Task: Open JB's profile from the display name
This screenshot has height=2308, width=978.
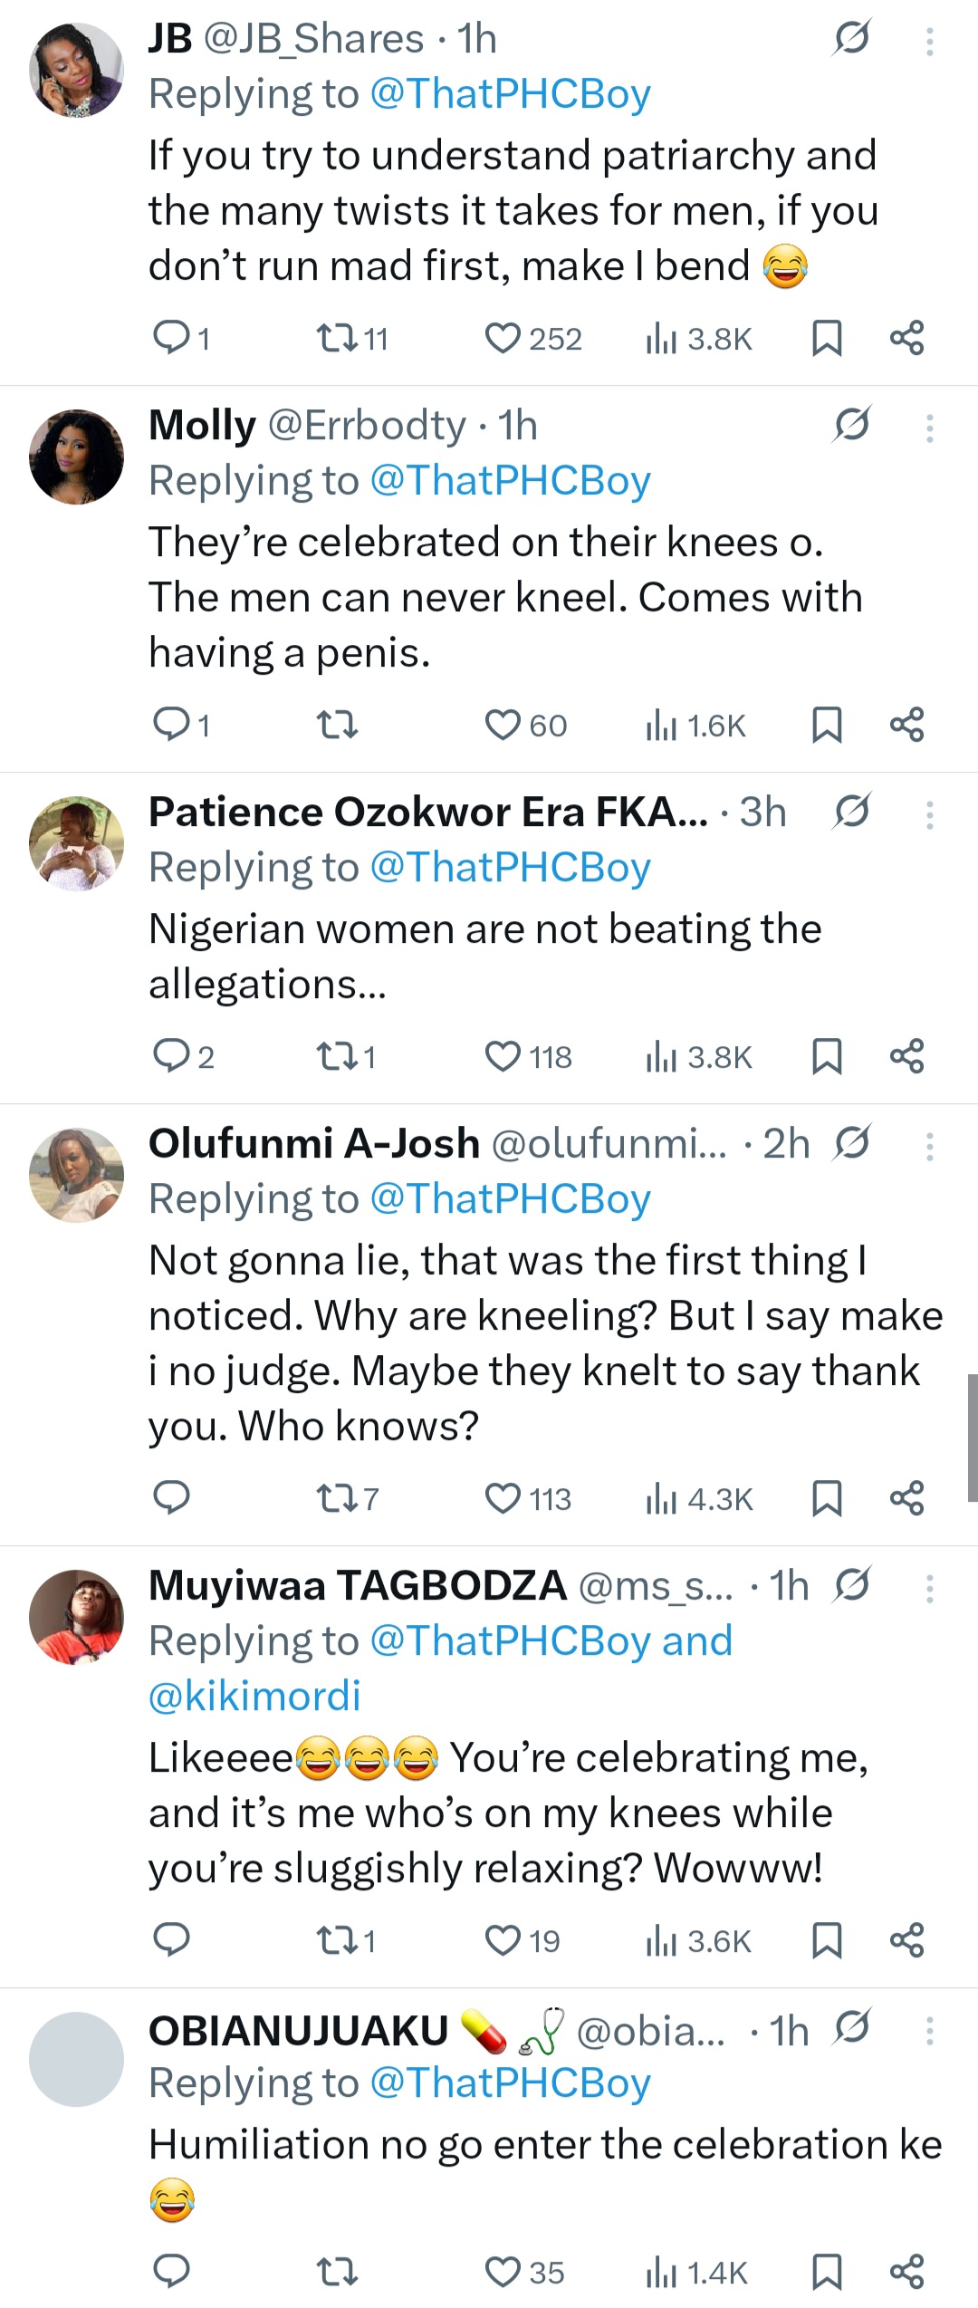Action: [x=170, y=39]
